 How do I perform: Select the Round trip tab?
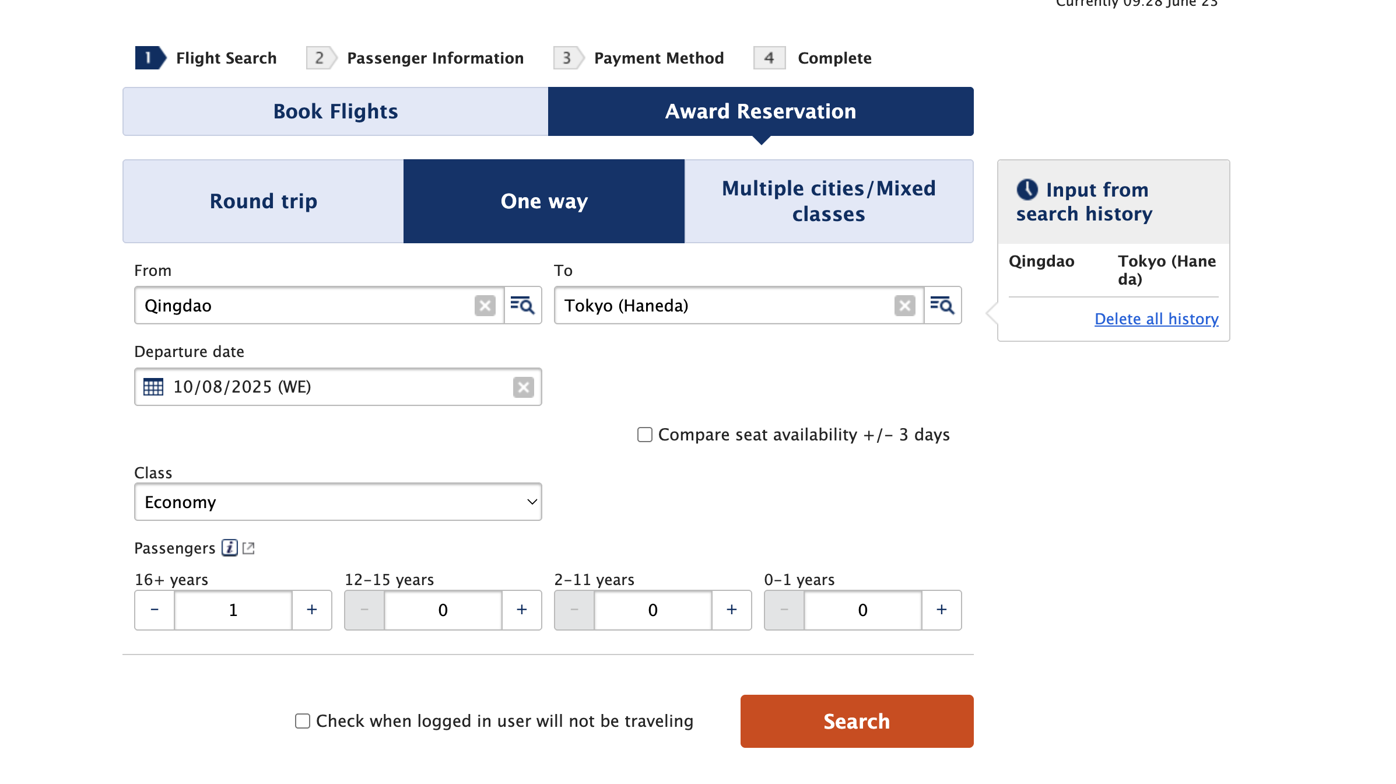(x=263, y=201)
